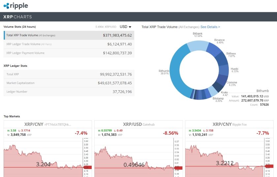Click the Huobi 6.33% chart label
This screenshot has width=277, height=177.
click(234, 70)
